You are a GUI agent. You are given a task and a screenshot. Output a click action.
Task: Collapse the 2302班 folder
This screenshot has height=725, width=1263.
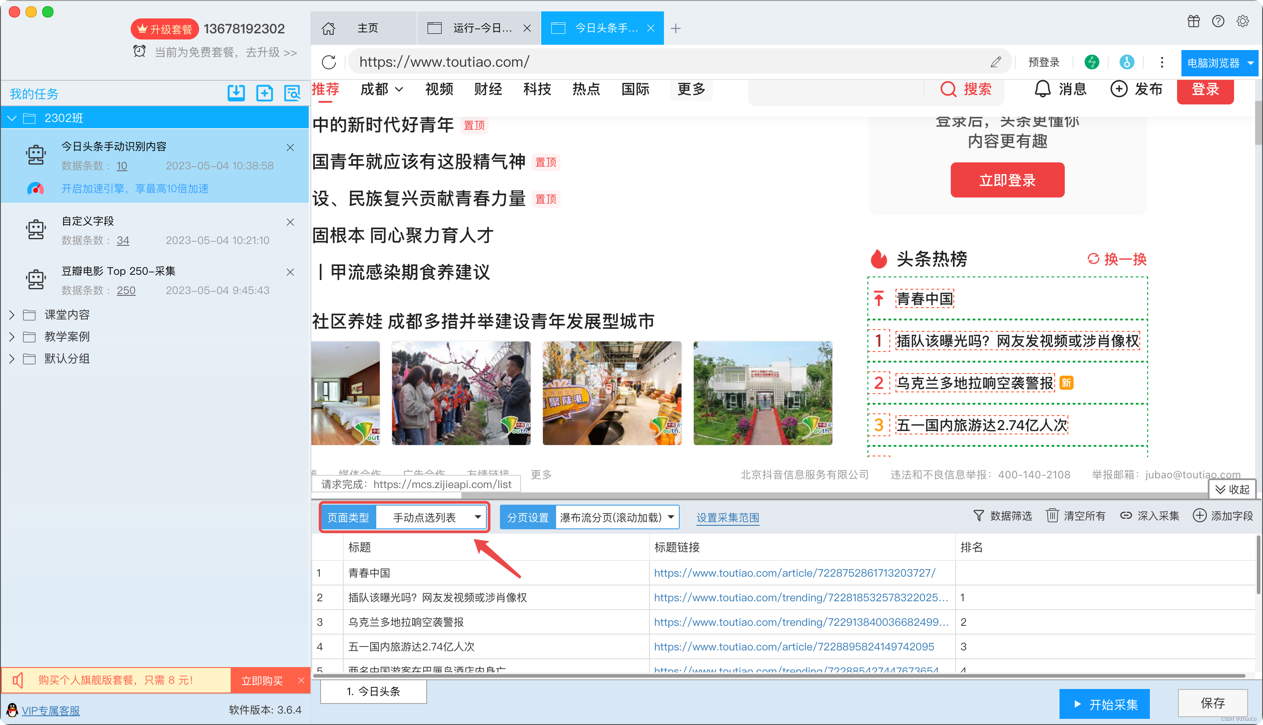[x=12, y=118]
